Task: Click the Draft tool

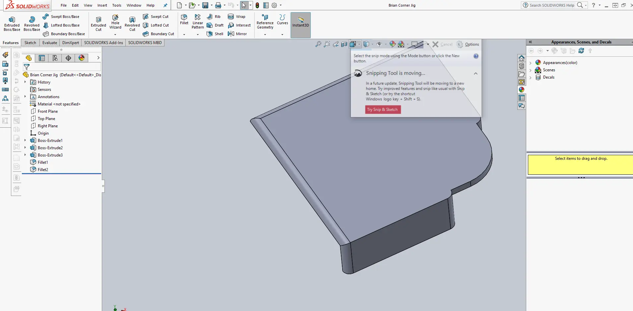Action: [x=215, y=25]
